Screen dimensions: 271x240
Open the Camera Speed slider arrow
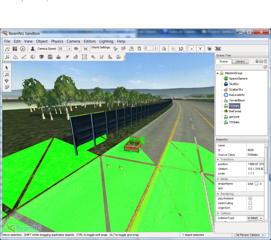69,49
